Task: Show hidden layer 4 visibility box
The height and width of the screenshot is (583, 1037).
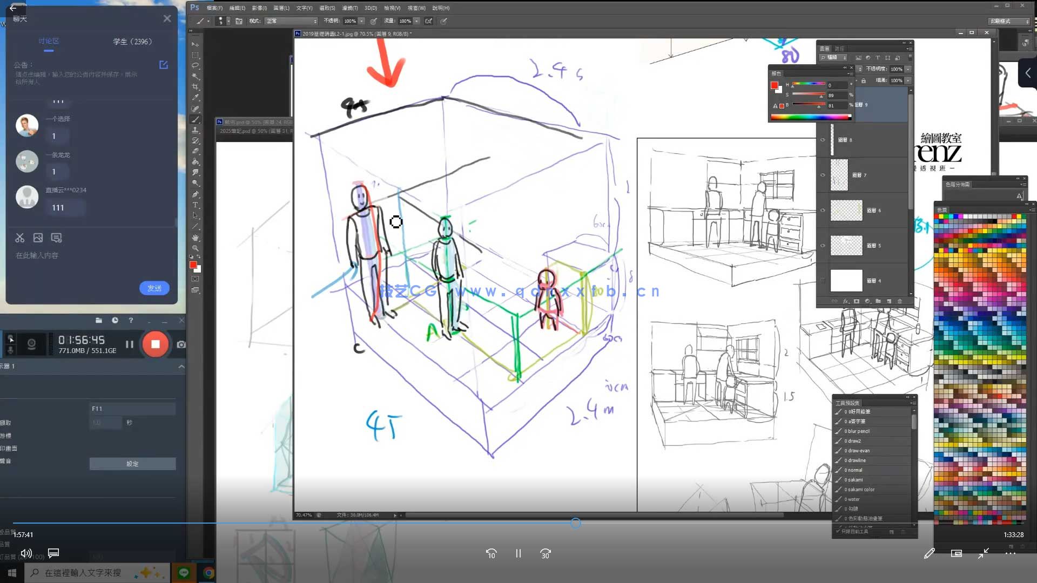Action: tap(823, 281)
